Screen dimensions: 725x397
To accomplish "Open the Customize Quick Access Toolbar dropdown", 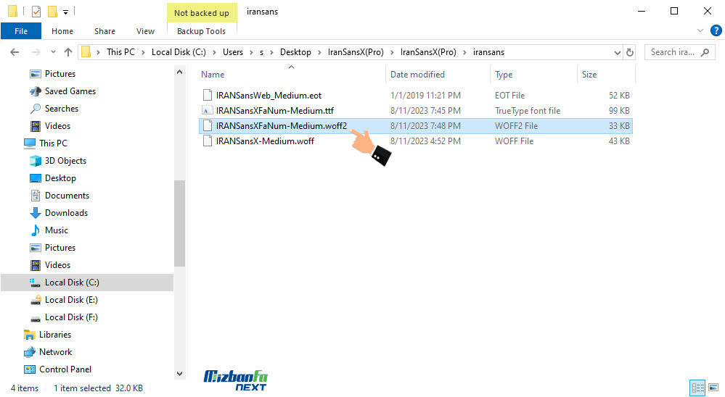I will click(x=65, y=12).
